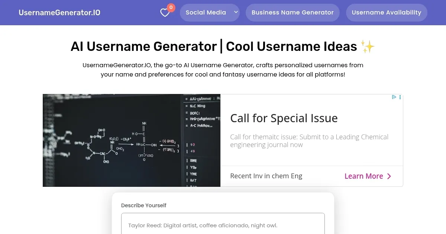Click the downward chevron inside the Social Media pill
The height and width of the screenshot is (234, 446).
[x=236, y=12]
